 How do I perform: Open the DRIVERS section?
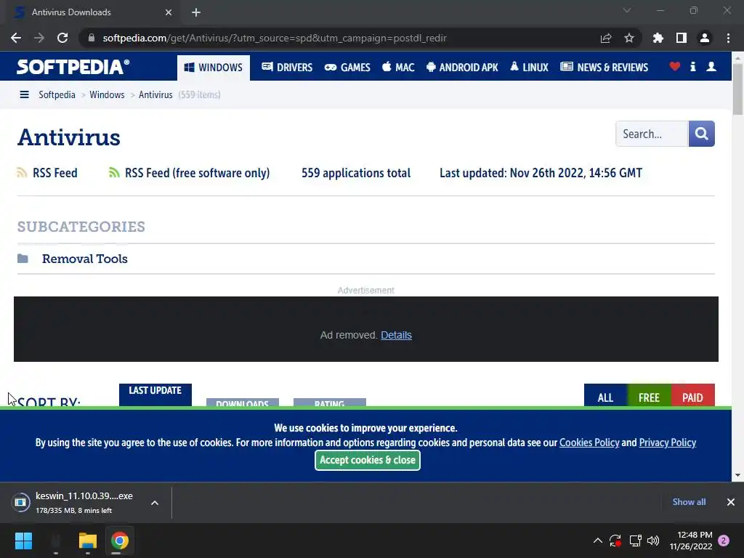click(286, 68)
